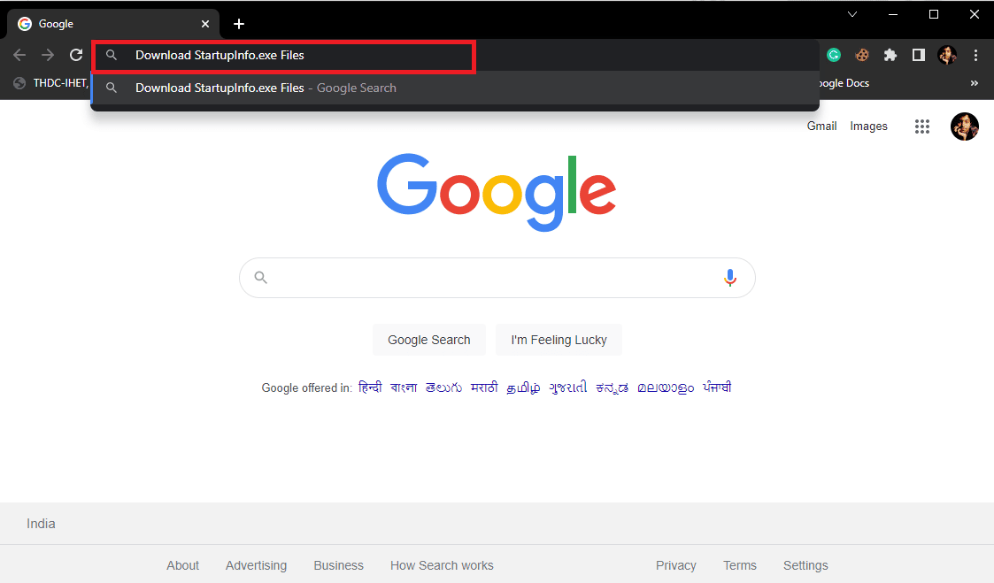Click the I'm Feeling Lucky button
This screenshot has width=994, height=583.
tap(559, 340)
